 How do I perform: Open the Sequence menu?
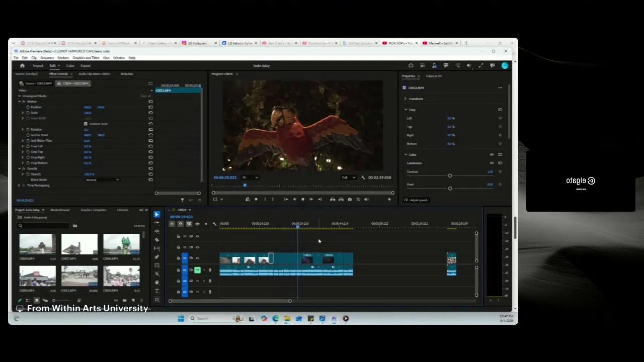click(x=47, y=58)
